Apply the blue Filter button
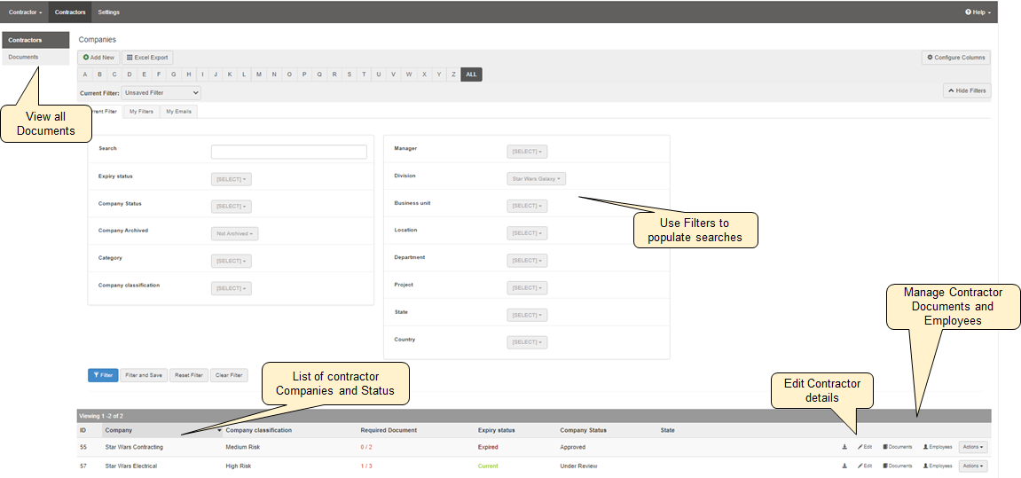The height and width of the screenshot is (478, 1021). (103, 375)
